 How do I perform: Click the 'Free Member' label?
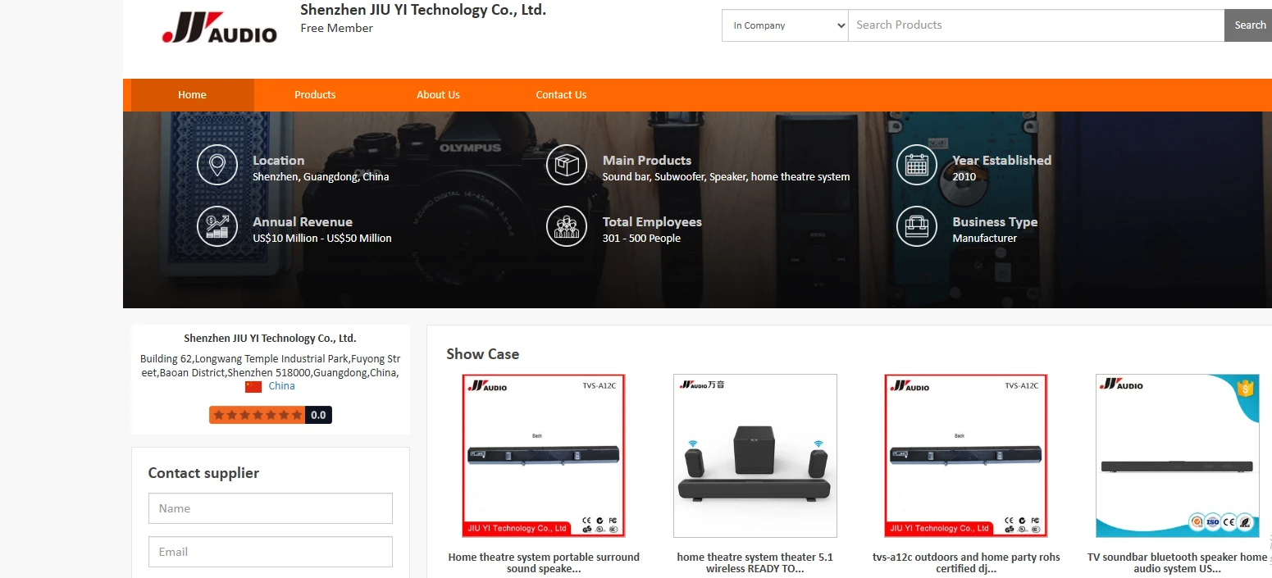(336, 28)
